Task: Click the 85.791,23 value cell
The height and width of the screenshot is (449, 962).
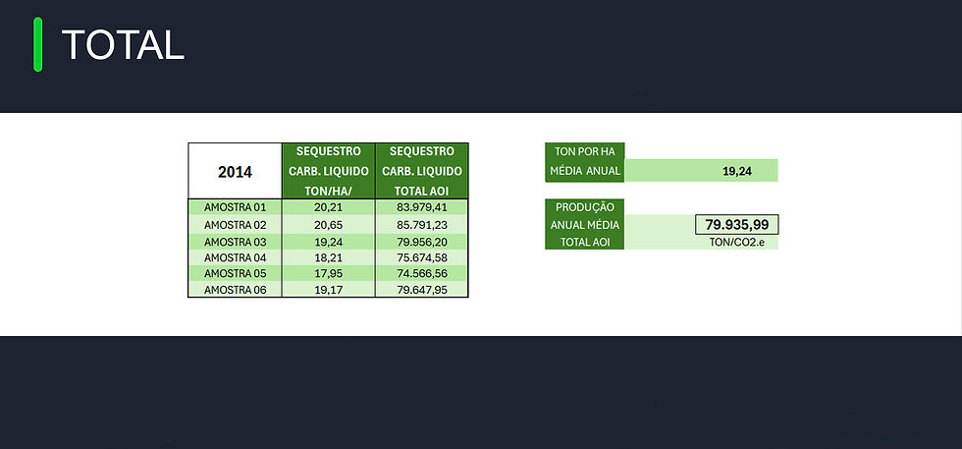Action: (x=422, y=224)
